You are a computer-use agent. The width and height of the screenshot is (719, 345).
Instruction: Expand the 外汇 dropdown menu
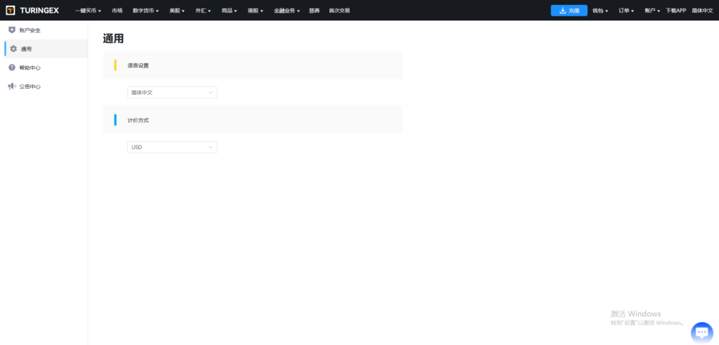point(203,11)
